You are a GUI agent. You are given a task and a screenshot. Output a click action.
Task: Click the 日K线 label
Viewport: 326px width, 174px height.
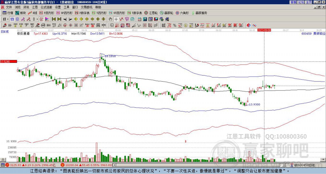pyautogui.click(x=4, y=32)
